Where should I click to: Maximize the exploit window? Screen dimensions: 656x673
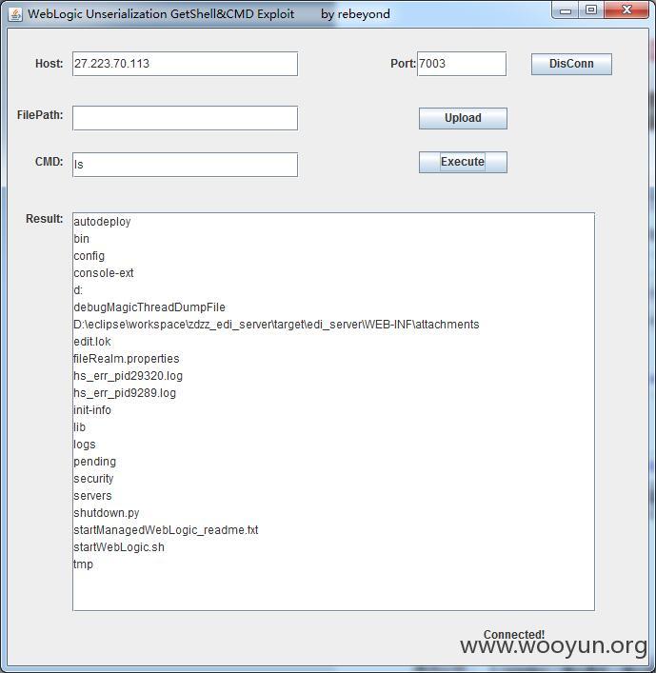pyautogui.click(x=590, y=10)
